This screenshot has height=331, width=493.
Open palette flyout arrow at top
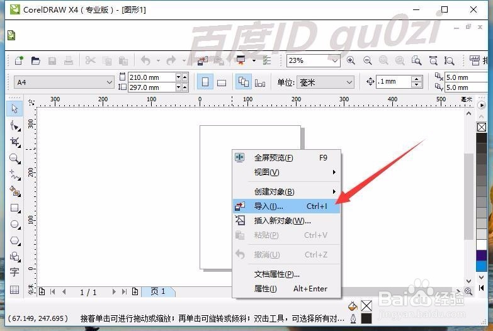pos(482,105)
